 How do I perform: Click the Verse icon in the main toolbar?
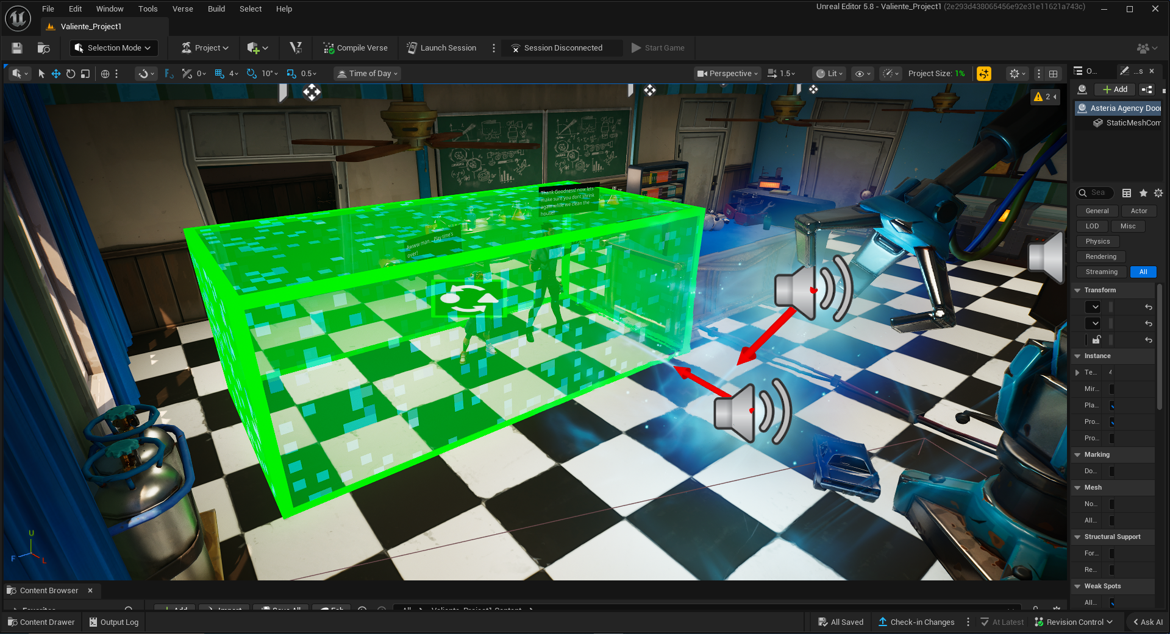click(296, 48)
